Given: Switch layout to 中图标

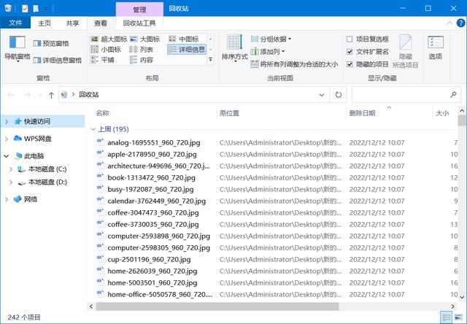Looking at the screenshot, I should pos(184,39).
